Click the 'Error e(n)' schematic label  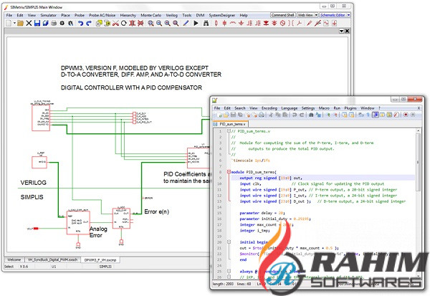156,211
